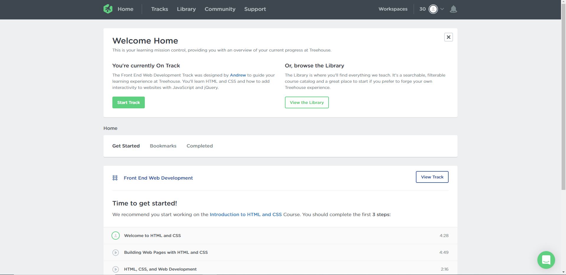Go to the Community section
The width and height of the screenshot is (566, 275).
[220, 9]
